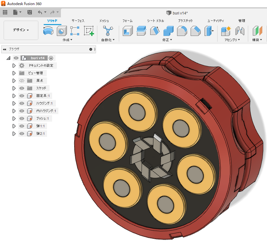Open the data panel grid icon
This screenshot has width=267, height=242.
(5, 12)
